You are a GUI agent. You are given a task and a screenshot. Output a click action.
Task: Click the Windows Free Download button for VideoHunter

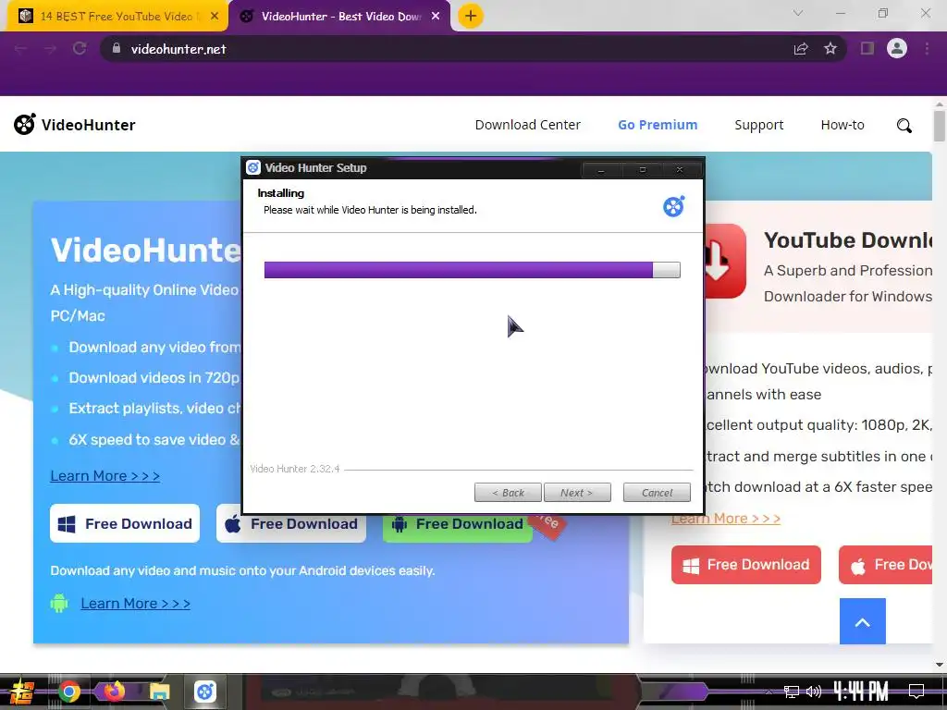tap(125, 523)
